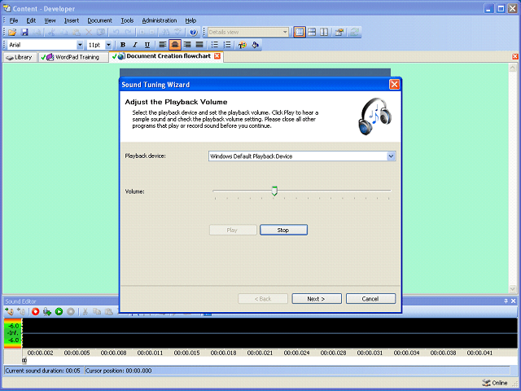Expand the Playback device dropdown arrow
This screenshot has height=391, width=521.
pyautogui.click(x=391, y=156)
